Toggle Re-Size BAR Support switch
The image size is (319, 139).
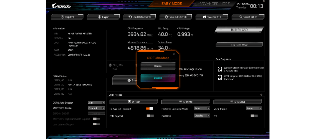tap(150, 109)
